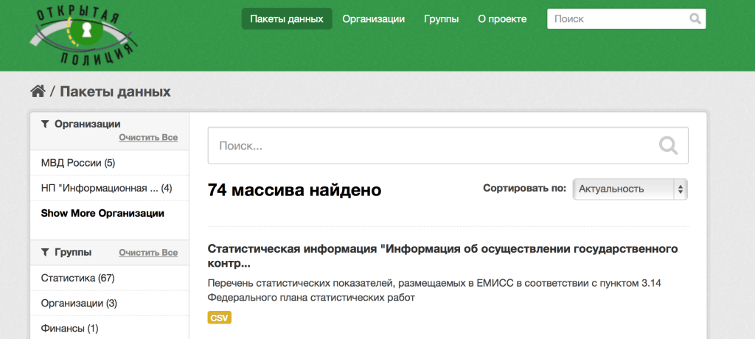Open the Актуальность sort dropdown
The height and width of the screenshot is (339, 755).
coord(630,189)
